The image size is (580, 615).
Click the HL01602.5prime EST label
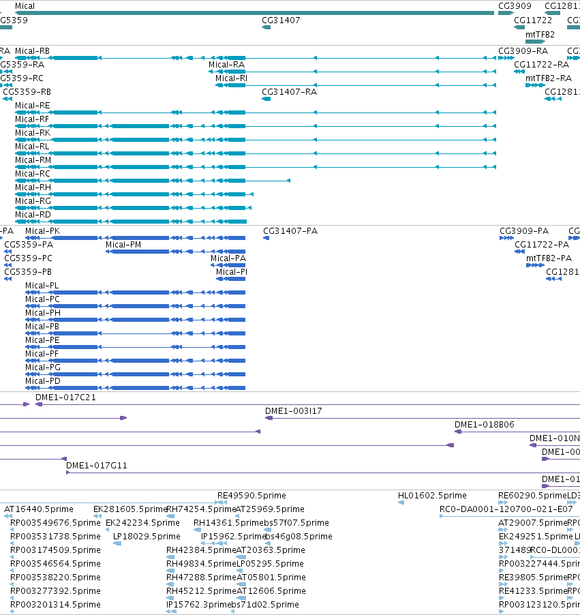[x=432, y=496]
